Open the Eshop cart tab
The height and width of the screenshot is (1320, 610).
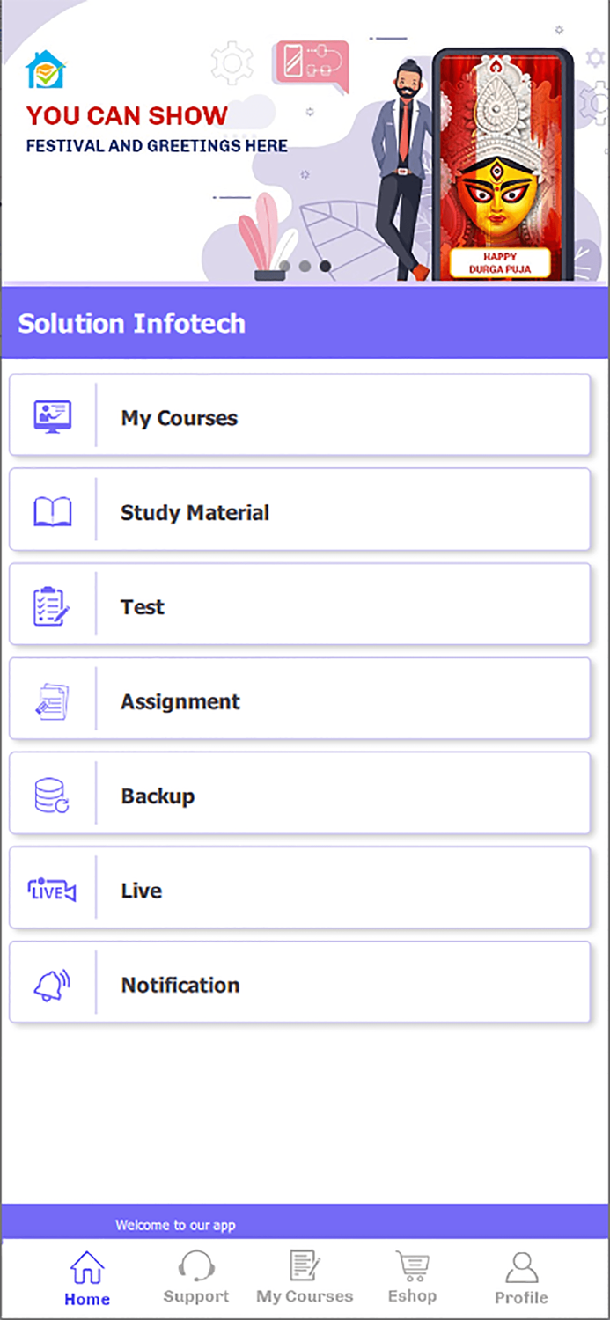(412, 1279)
